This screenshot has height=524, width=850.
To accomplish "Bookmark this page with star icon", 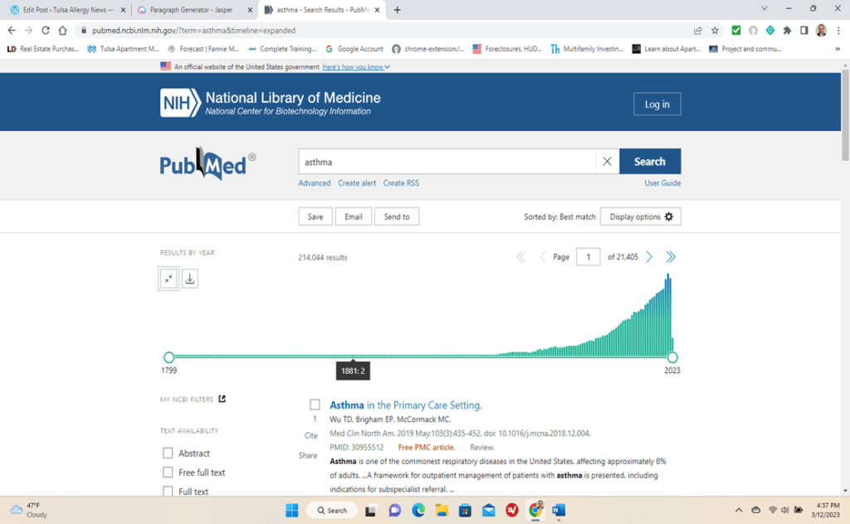I will (715, 31).
